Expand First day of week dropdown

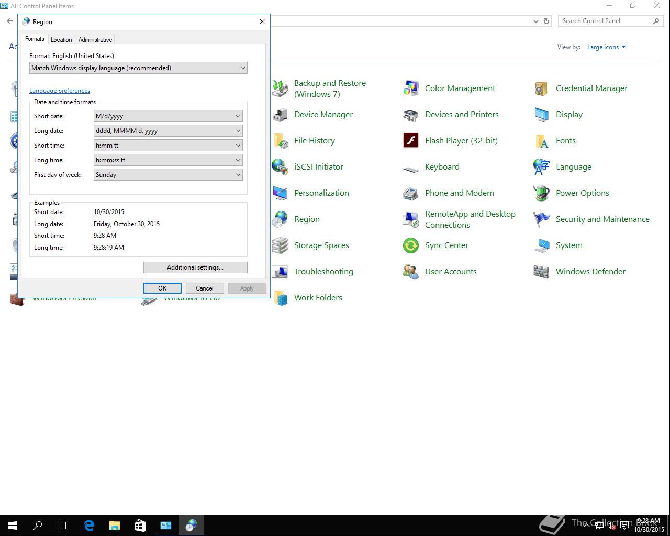click(168, 175)
